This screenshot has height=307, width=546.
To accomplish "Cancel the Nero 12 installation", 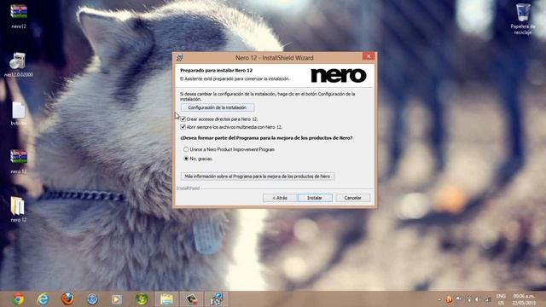I will 352,198.
